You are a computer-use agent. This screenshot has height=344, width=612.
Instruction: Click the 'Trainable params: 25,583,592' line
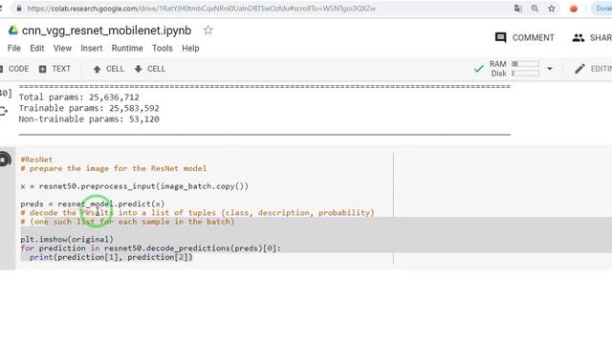click(x=89, y=108)
